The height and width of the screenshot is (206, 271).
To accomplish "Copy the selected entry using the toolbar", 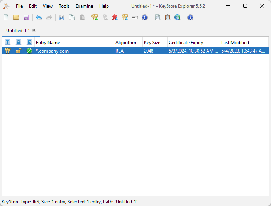I will (72, 17).
